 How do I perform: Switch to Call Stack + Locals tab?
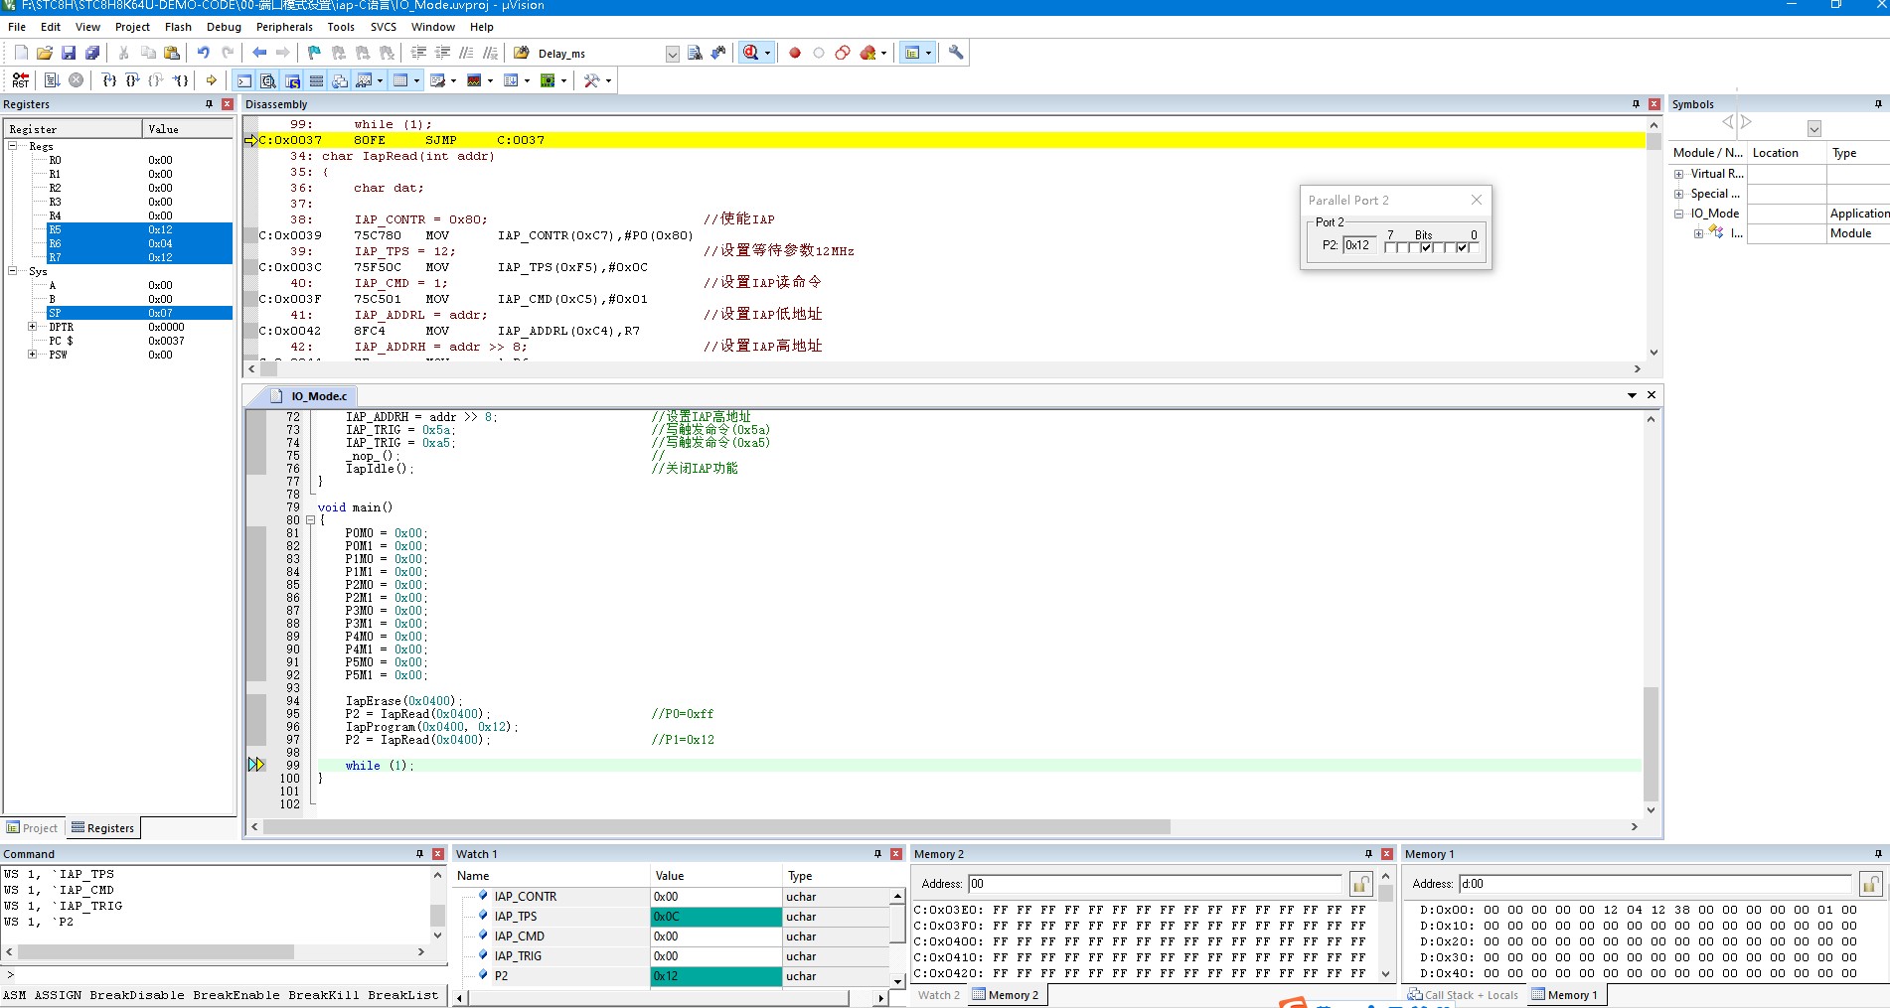tap(1464, 995)
